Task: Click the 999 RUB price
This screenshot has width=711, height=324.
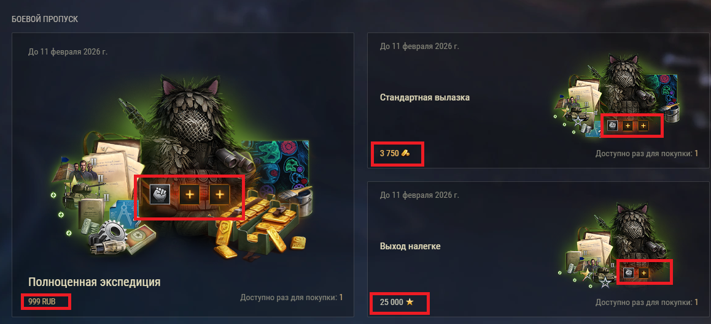Action: pyautogui.click(x=42, y=301)
